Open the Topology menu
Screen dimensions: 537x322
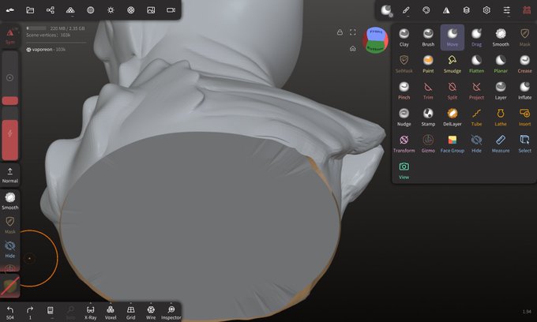pyautogui.click(x=70, y=10)
